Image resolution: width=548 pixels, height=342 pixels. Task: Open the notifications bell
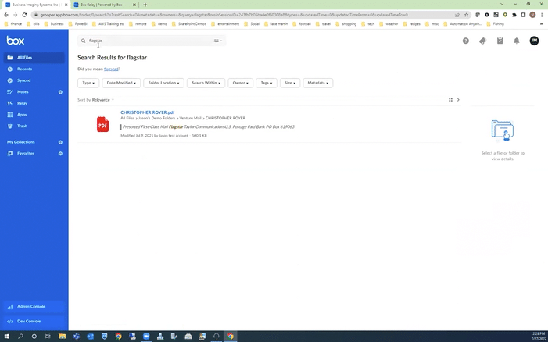517,41
